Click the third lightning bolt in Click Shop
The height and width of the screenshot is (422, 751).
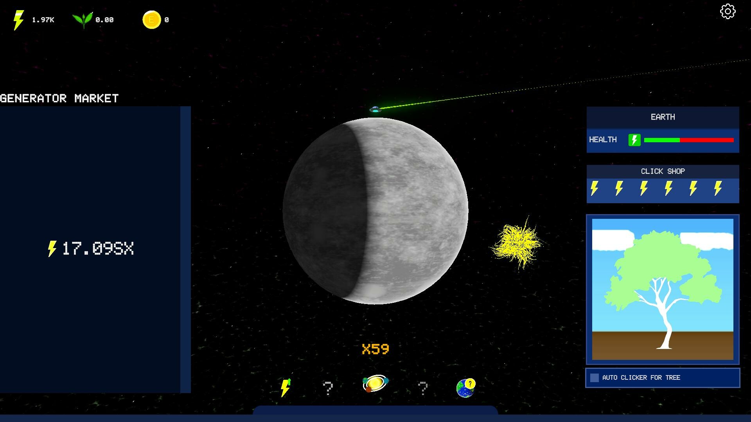(x=644, y=188)
